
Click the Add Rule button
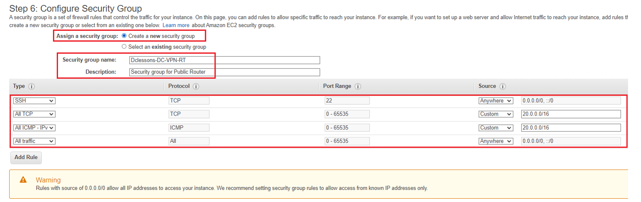pos(26,158)
